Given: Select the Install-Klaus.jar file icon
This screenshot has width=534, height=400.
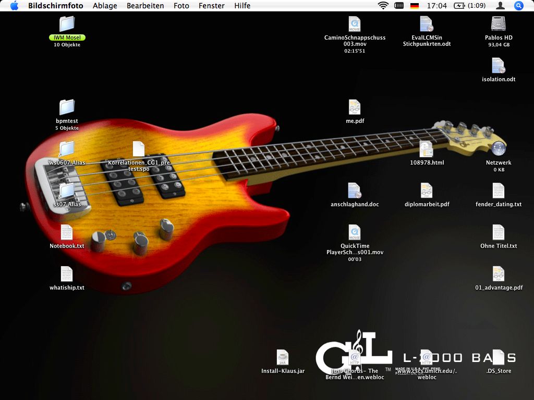Looking at the screenshot, I should (283, 357).
